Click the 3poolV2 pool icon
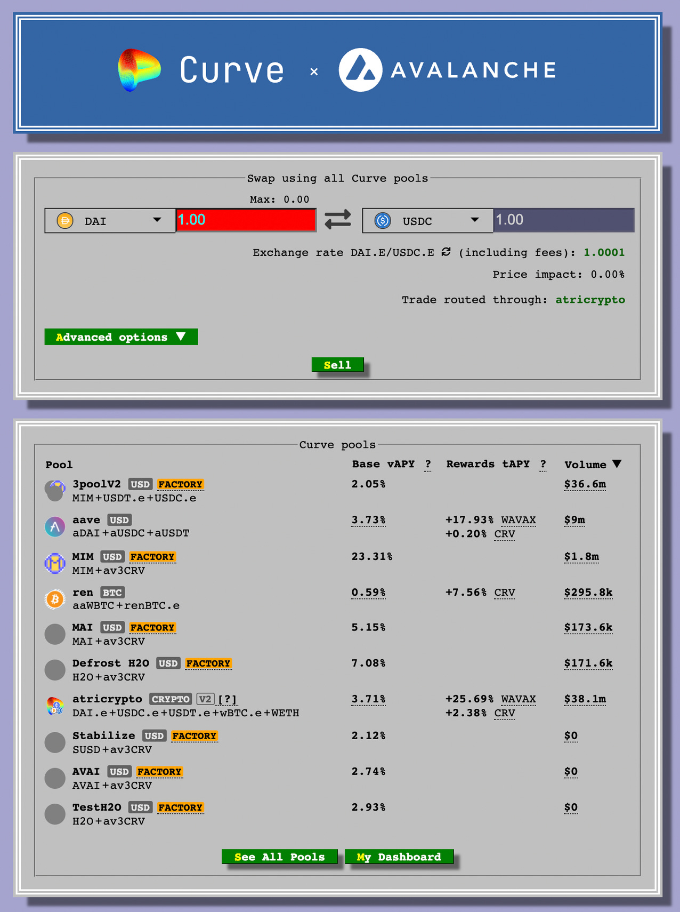The image size is (680, 912). tap(55, 491)
